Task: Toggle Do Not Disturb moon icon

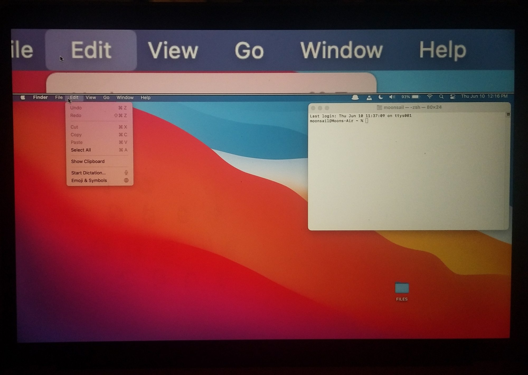Action: [380, 97]
